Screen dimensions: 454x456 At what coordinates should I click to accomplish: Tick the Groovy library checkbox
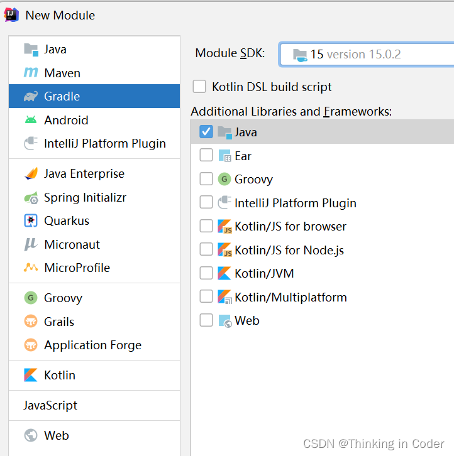pyautogui.click(x=206, y=179)
